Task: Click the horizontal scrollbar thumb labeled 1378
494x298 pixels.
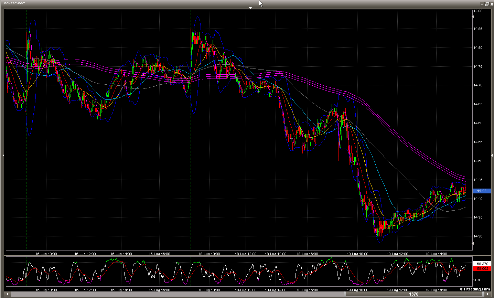Action: [414, 294]
